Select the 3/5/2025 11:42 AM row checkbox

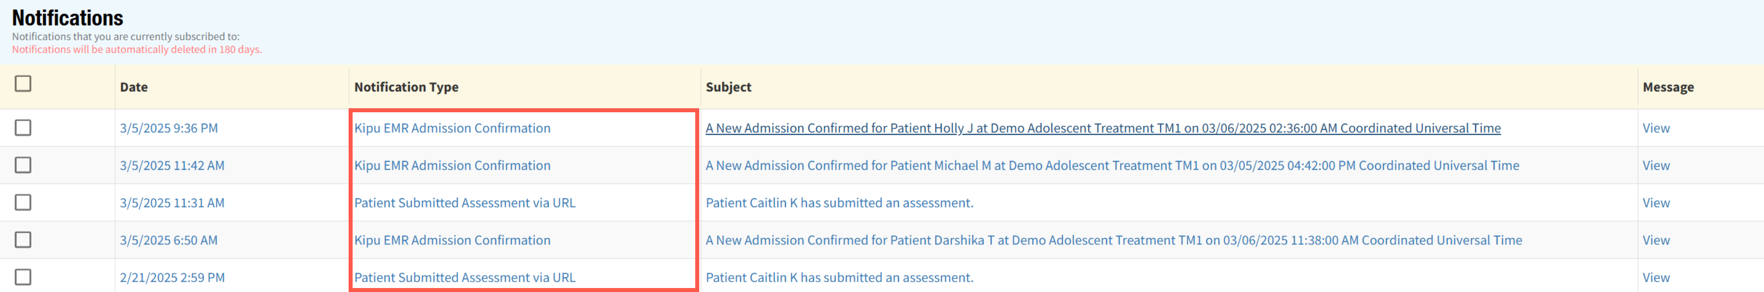[x=23, y=165]
